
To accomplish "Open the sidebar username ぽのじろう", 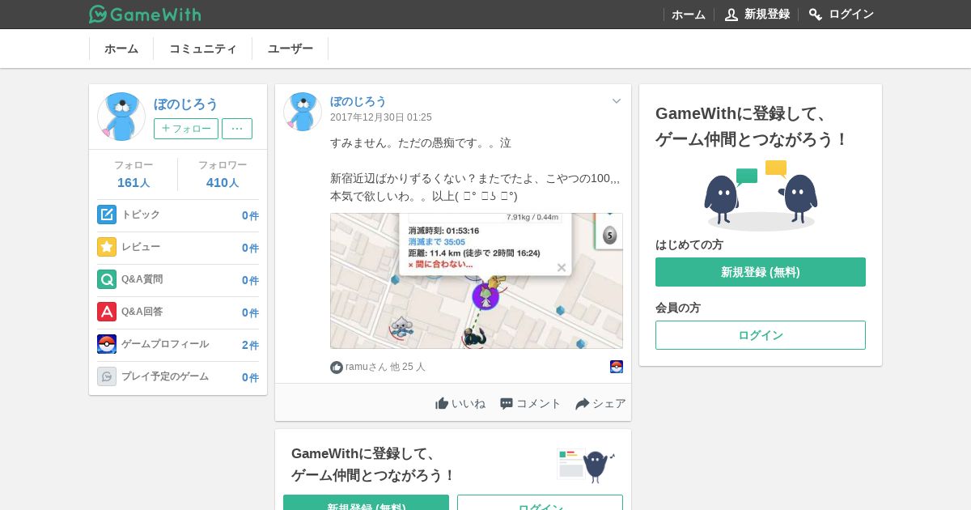I will (186, 104).
